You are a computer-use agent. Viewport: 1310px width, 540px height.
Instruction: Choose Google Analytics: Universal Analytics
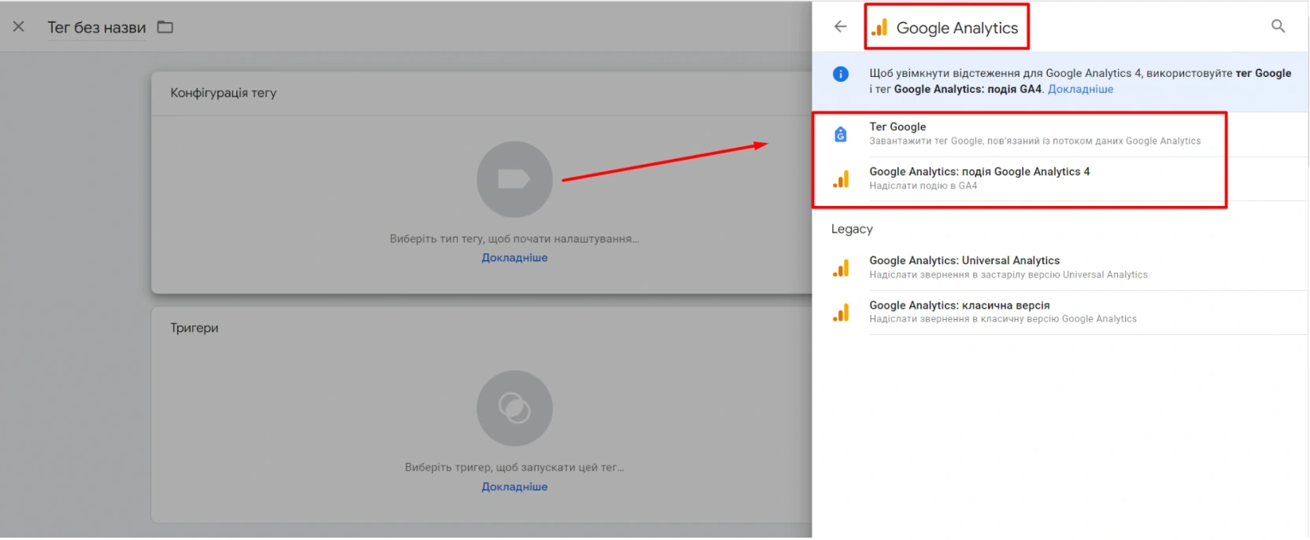964,260
